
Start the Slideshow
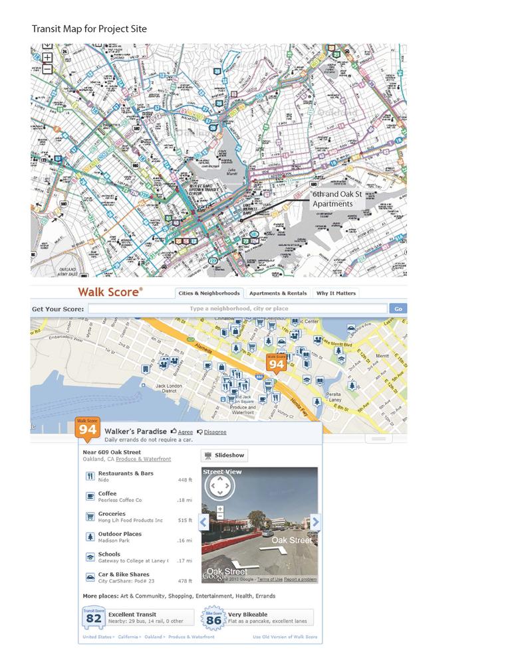pyautogui.click(x=224, y=456)
